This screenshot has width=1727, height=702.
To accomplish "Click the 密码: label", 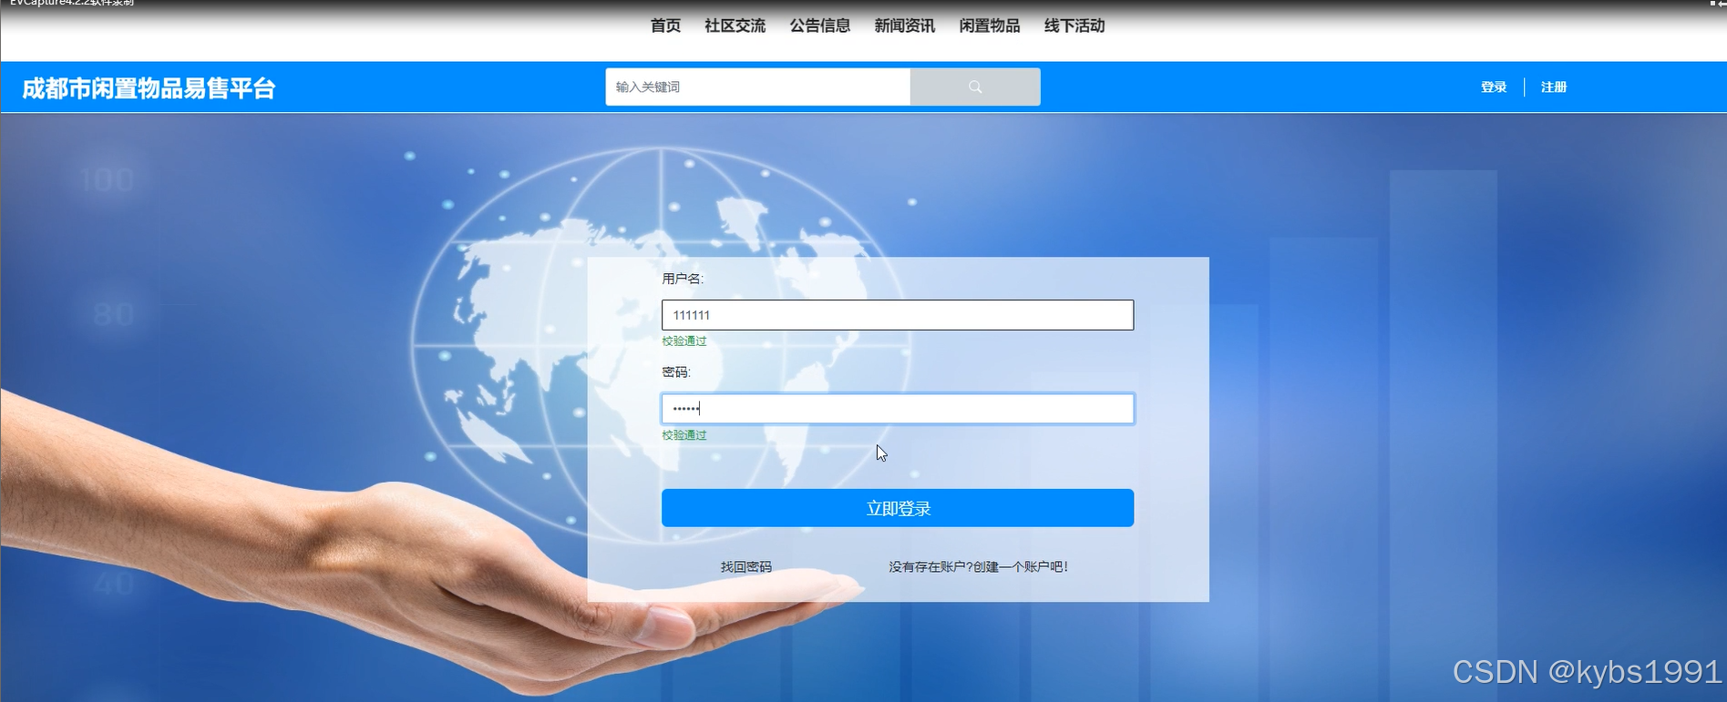I will [676, 371].
